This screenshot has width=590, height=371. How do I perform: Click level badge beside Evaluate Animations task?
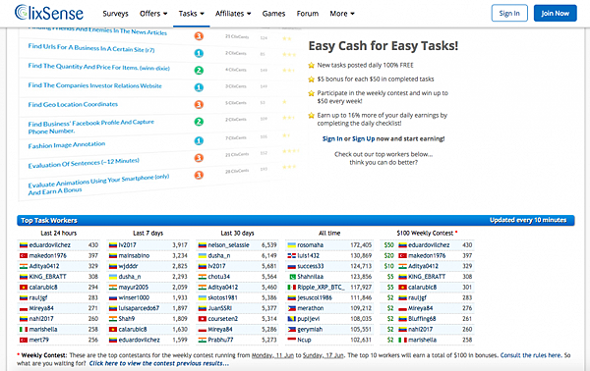[199, 175]
